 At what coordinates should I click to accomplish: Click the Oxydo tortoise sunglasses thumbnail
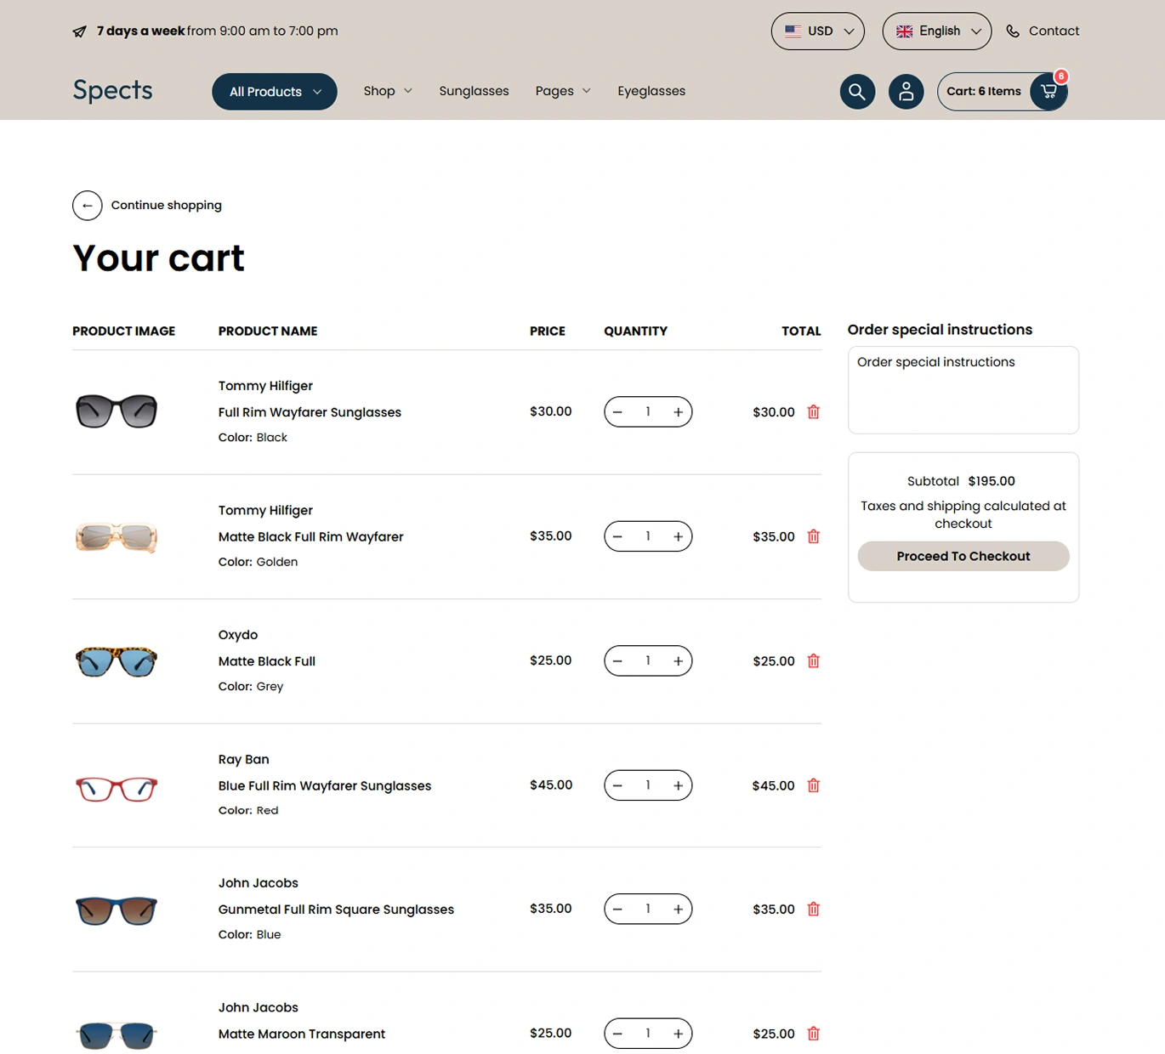116,661
